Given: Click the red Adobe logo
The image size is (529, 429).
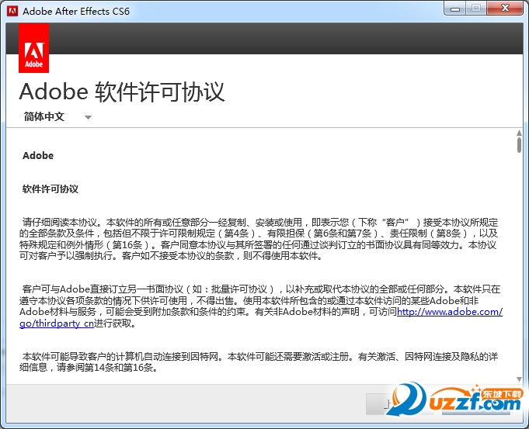Looking at the screenshot, I should pyautogui.click(x=33, y=48).
